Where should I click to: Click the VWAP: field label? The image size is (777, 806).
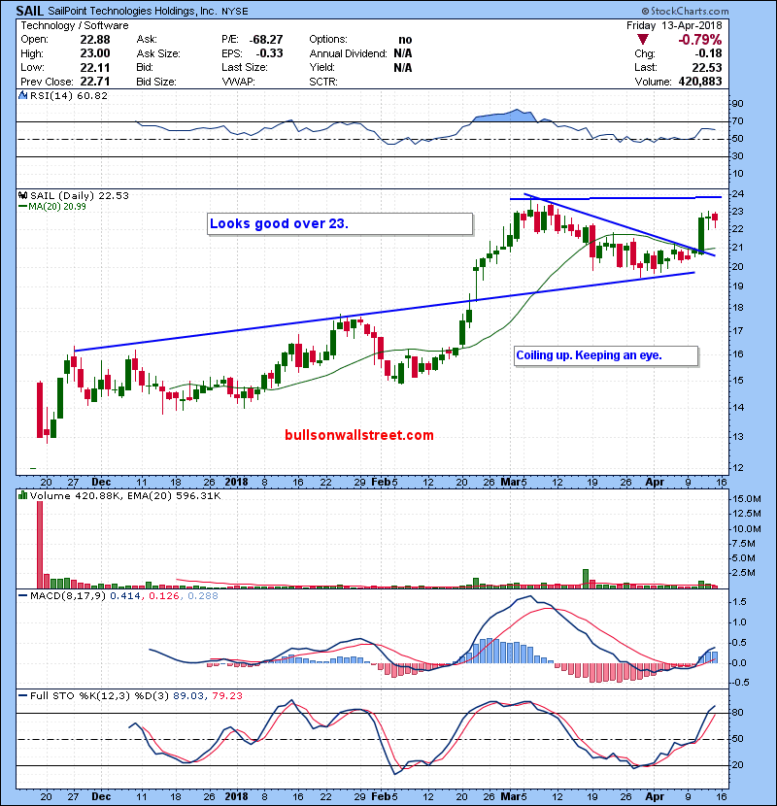(x=238, y=82)
